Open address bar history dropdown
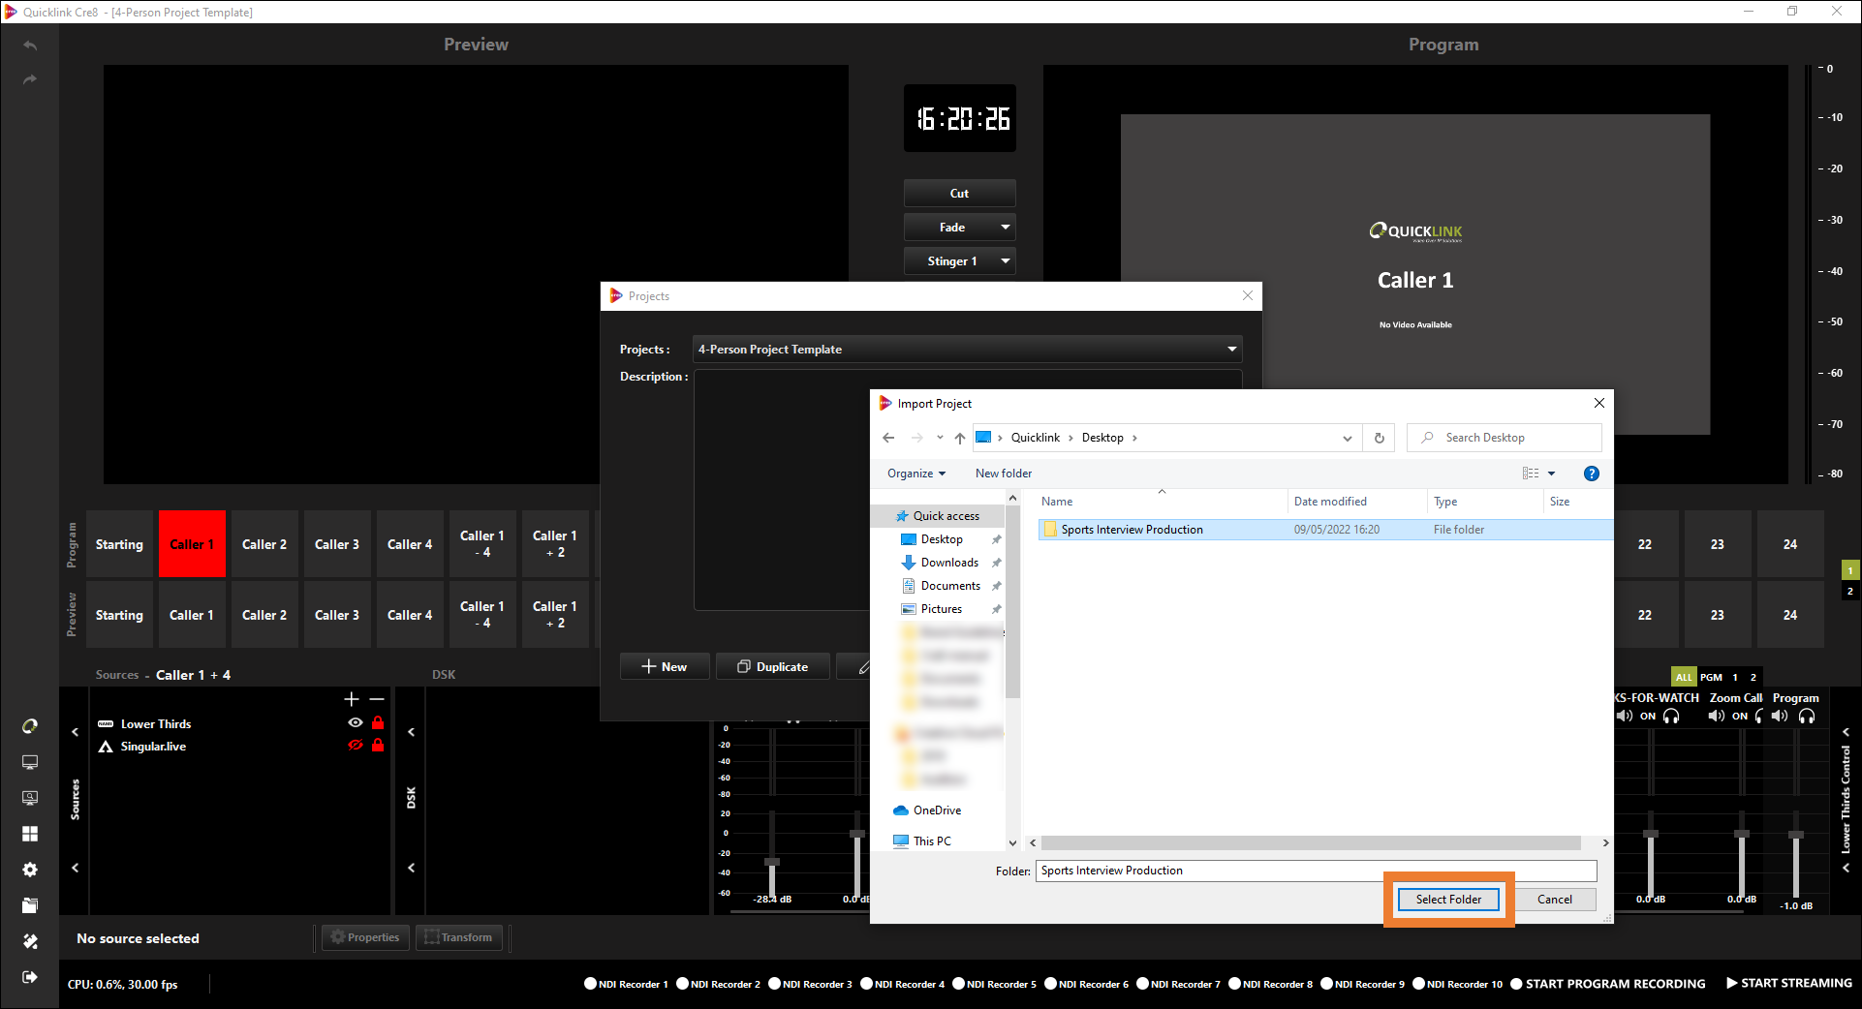Image resolution: width=1862 pixels, height=1009 pixels. 1347,438
